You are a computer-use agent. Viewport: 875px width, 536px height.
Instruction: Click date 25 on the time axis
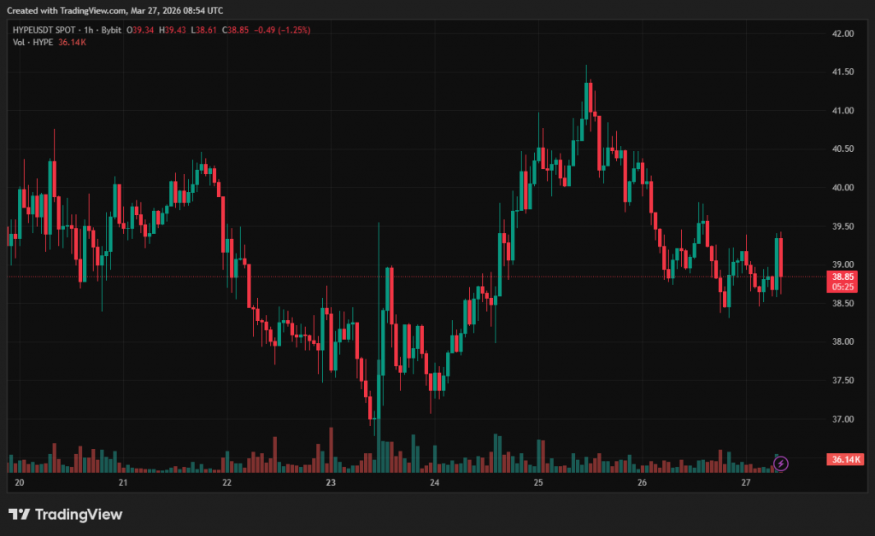(x=538, y=483)
